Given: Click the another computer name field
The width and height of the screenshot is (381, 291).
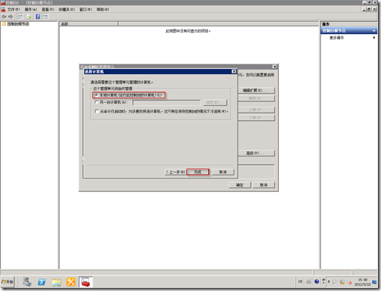Looking at the screenshot, I should click(166, 102).
